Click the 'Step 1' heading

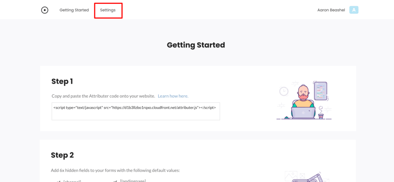point(62,81)
